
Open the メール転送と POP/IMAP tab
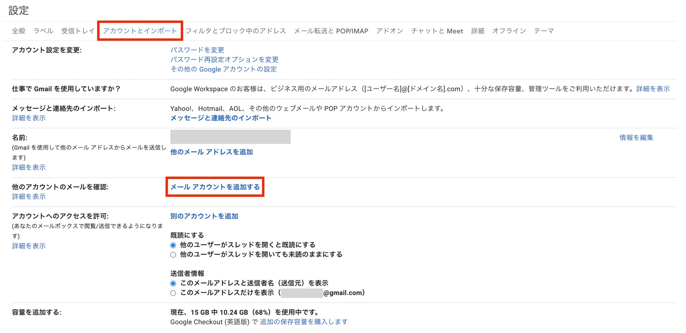point(331,31)
